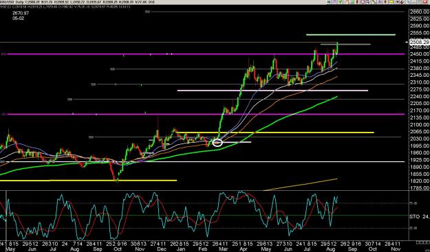This screenshot has width=430, height=252.
Task: Click the green down-arrow toolbar icon
Action: coord(341,1)
